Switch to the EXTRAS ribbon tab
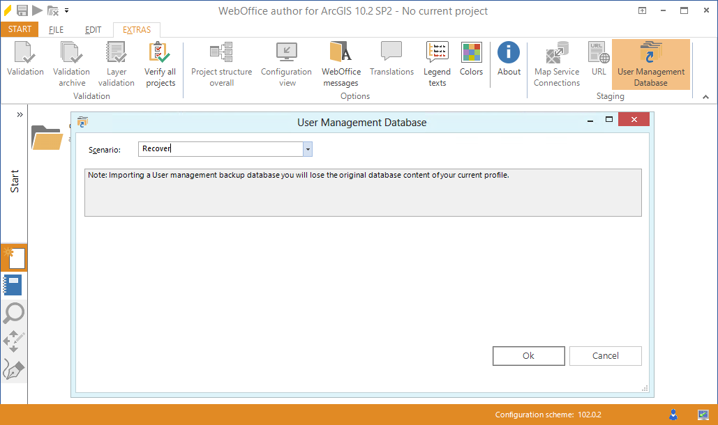Screen dimensions: 718x425 coord(136,29)
